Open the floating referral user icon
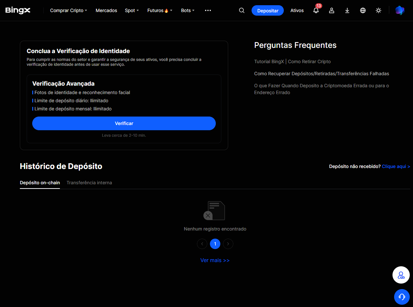This screenshot has height=307, width=413. [401, 275]
